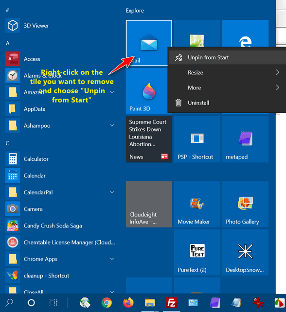Click the Explore group heading

135,11
